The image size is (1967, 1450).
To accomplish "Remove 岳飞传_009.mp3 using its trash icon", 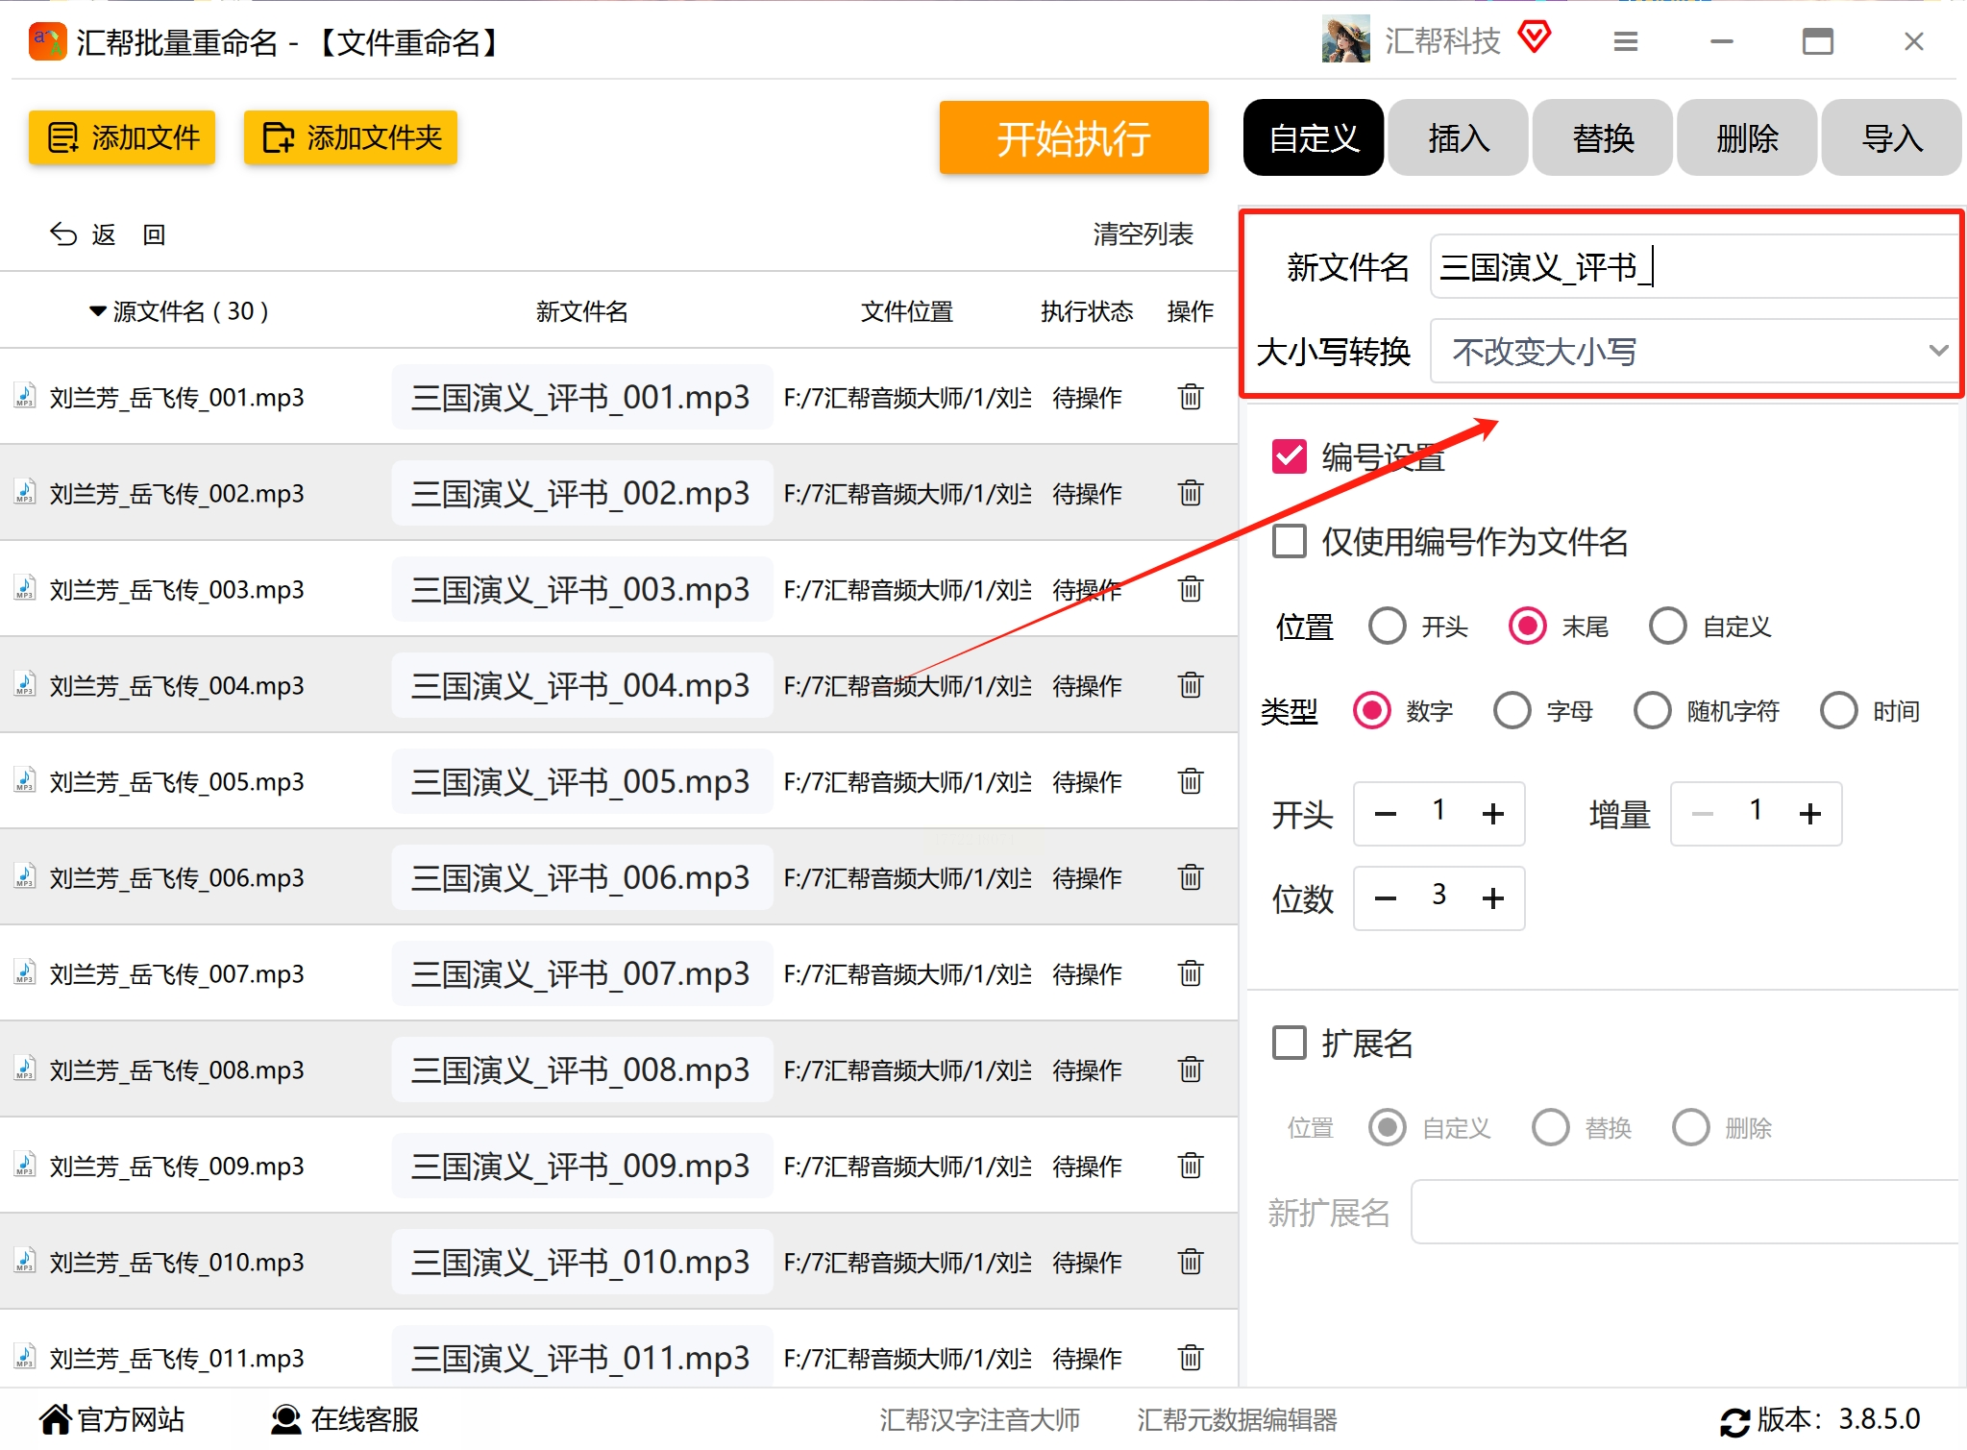I will pyautogui.click(x=1190, y=1166).
